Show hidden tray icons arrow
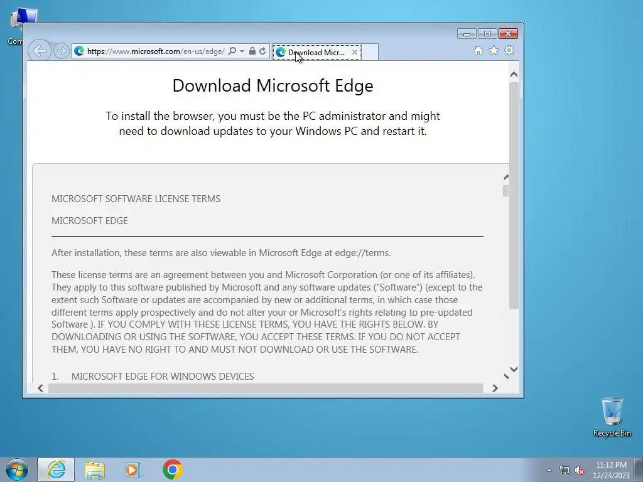Viewport: 643px width, 482px height. pyautogui.click(x=549, y=470)
